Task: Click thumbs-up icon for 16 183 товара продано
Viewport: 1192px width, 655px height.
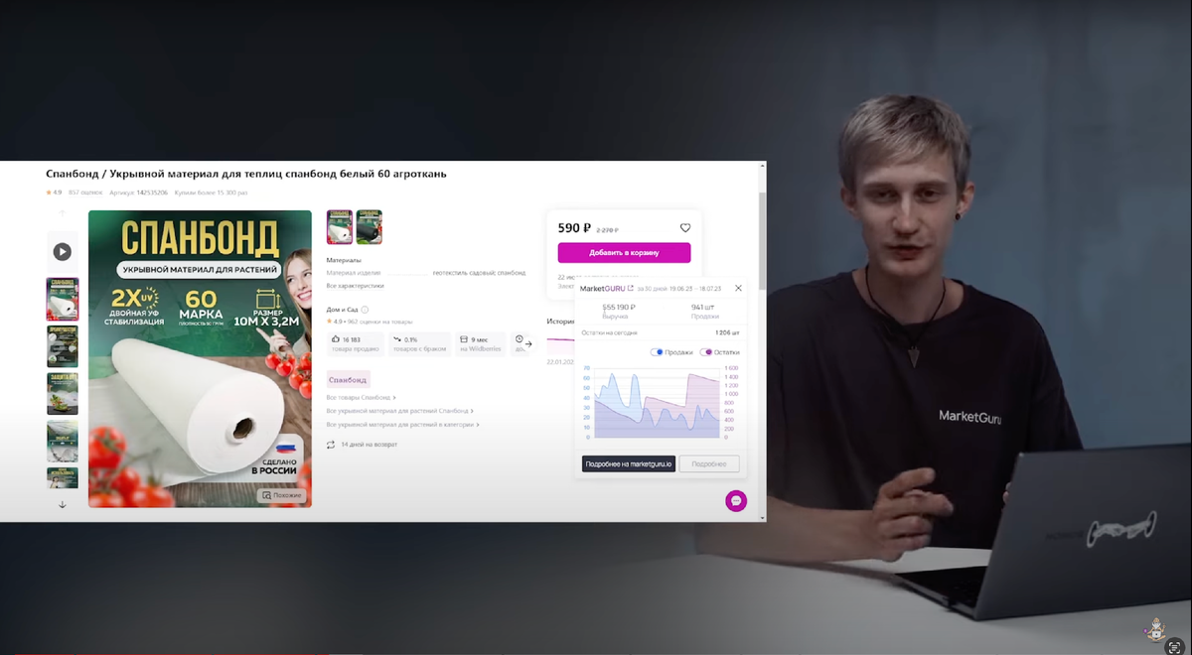Action: (x=336, y=339)
